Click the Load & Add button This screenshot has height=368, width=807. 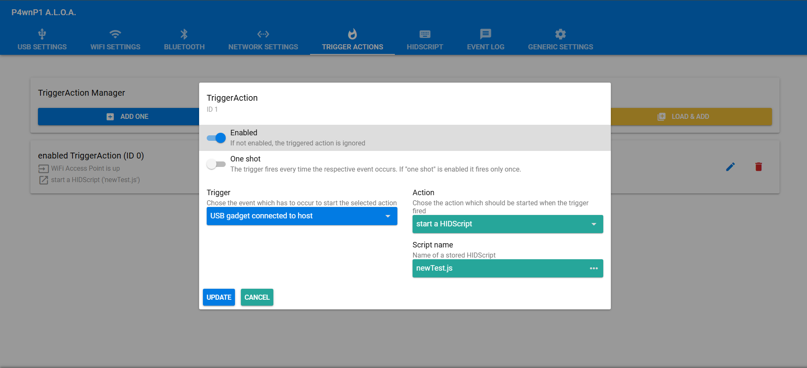pos(691,117)
